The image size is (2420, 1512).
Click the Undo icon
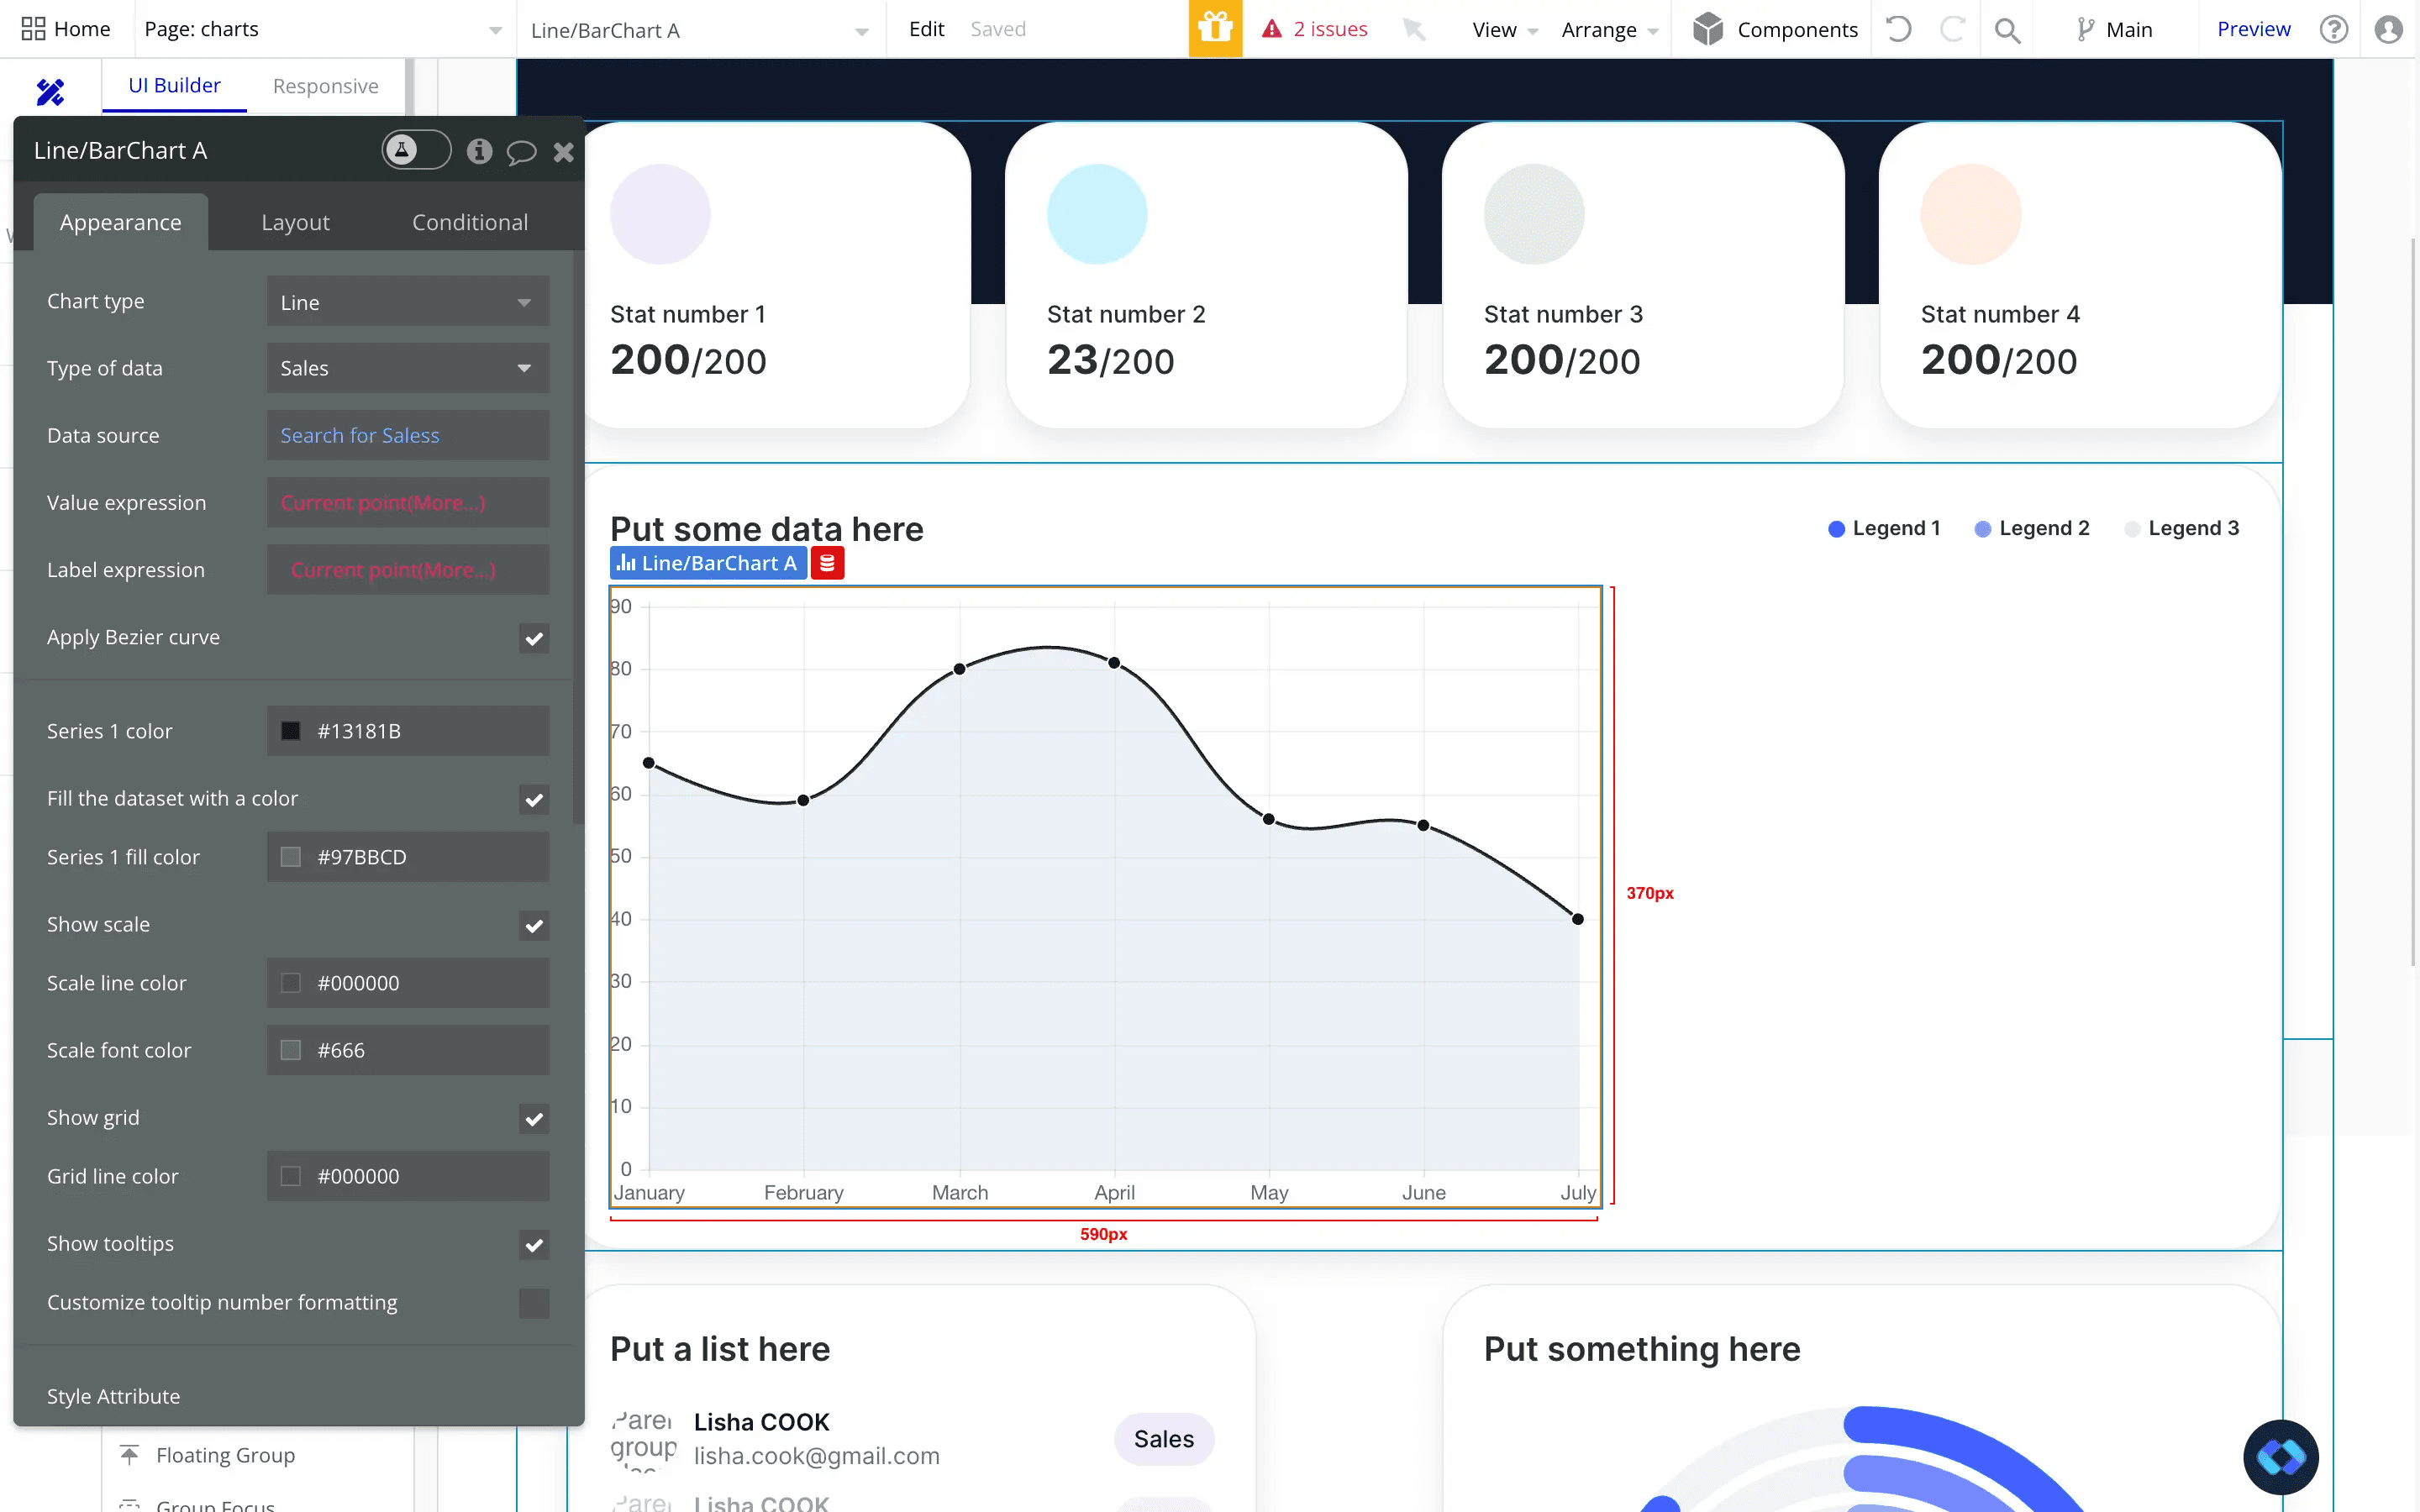[1898, 29]
